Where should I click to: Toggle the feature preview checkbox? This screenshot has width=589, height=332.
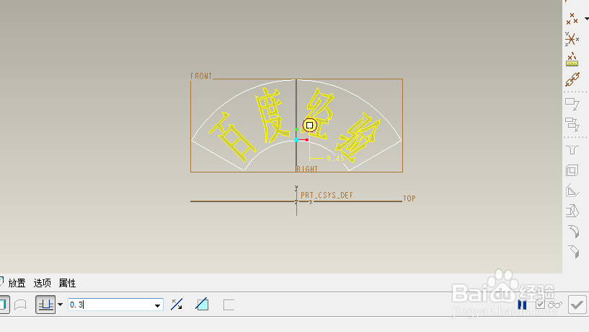pyautogui.click(x=540, y=305)
